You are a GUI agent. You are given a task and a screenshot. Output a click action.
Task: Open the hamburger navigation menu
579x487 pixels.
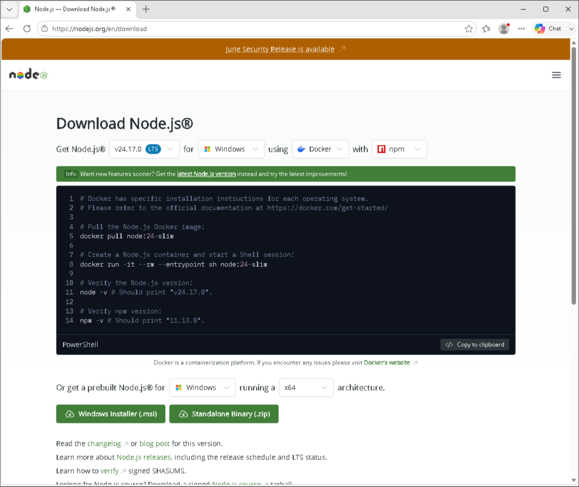[x=556, y=75]
